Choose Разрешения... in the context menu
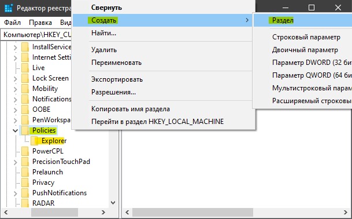The image size is (352, 219). pos(163,92)
